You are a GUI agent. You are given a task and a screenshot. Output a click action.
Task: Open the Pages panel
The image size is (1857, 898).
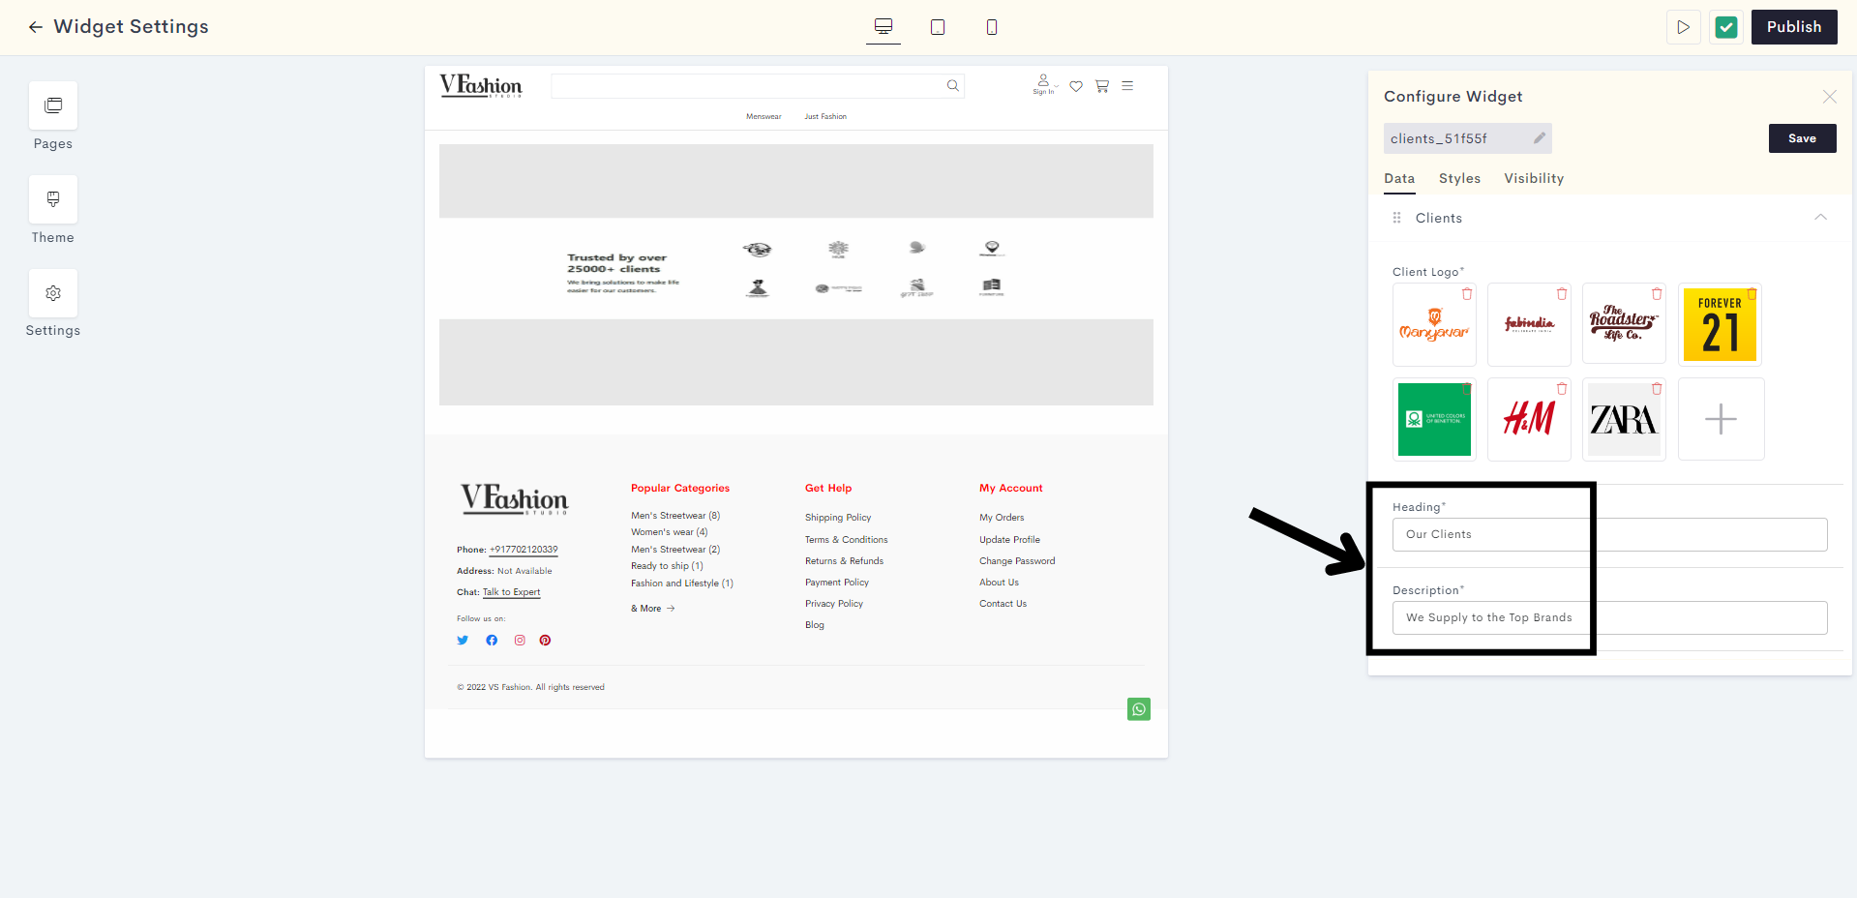click(x=53, y=105)
